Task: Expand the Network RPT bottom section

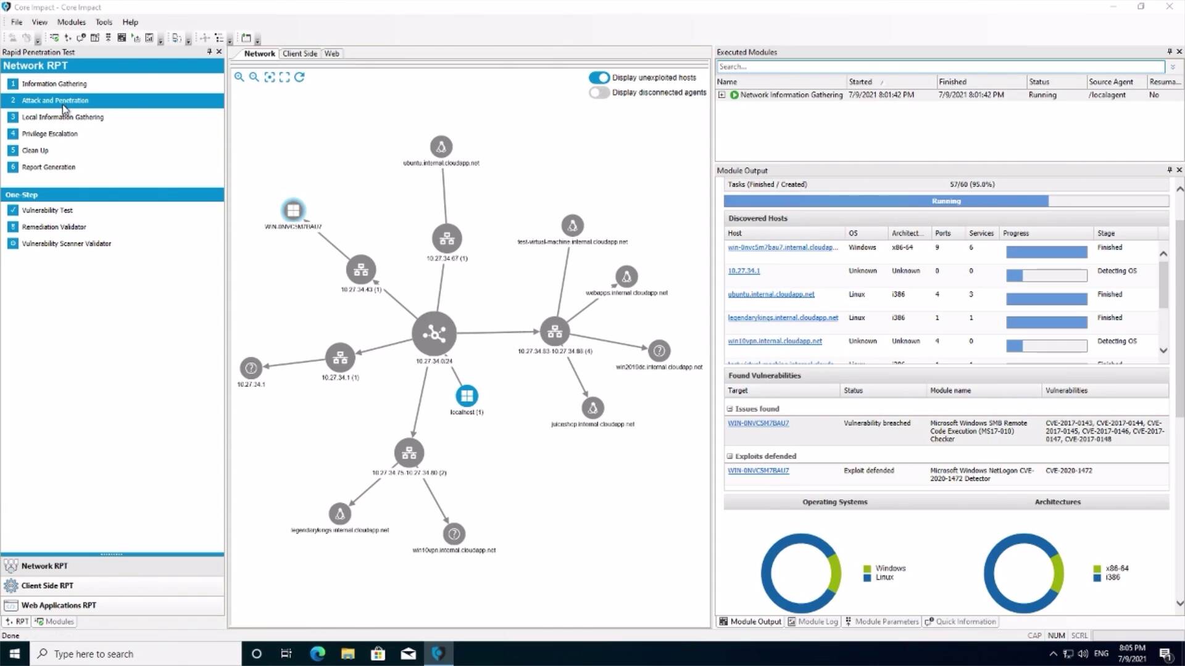Action: click(112, 566)
